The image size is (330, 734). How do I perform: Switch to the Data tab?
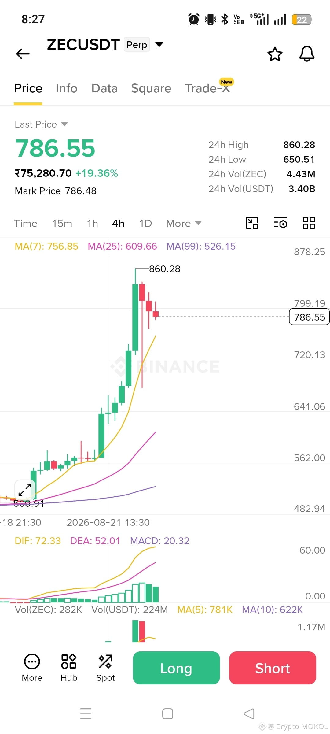coord(105,88)
